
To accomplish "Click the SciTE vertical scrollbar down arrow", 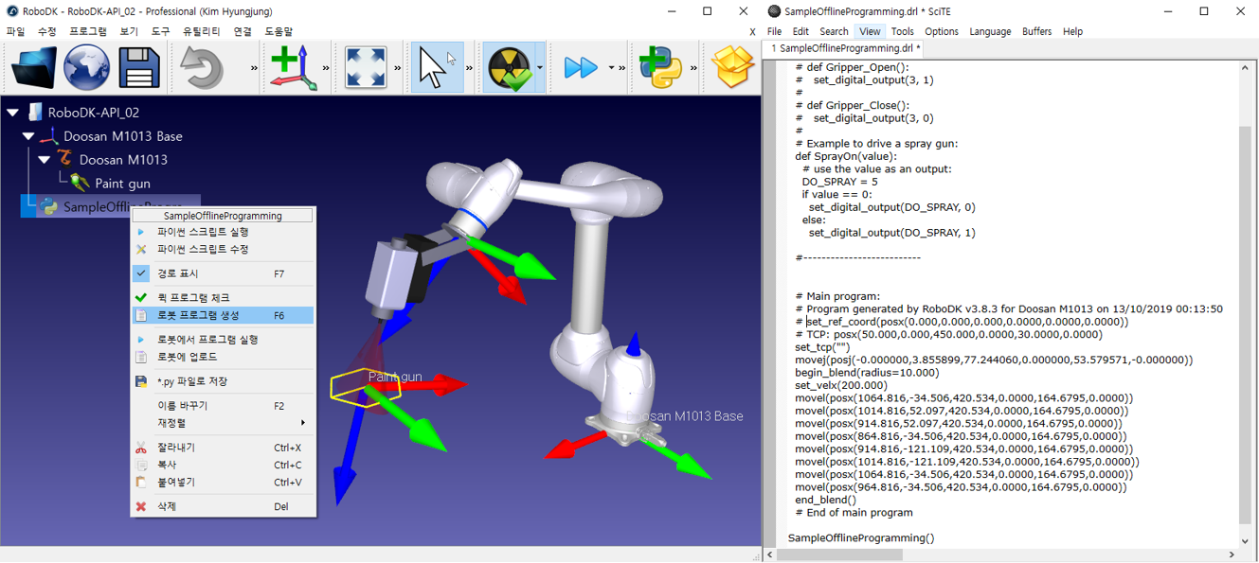I will (x=1246, y=541).
